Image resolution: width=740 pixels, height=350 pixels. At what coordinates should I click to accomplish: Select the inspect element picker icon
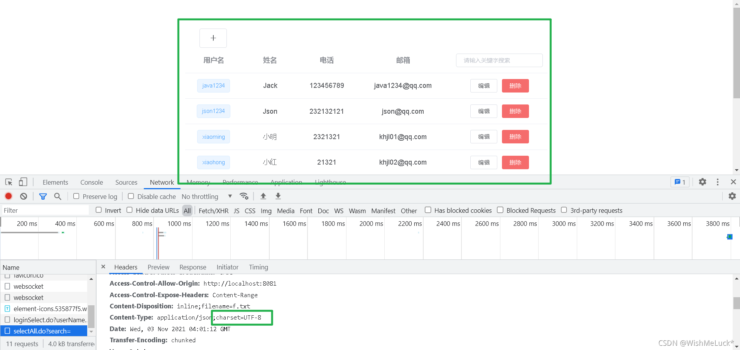[x=9, y=182]
